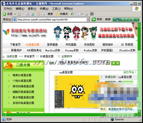Open the 收藏(A) menu

point(44,9)
